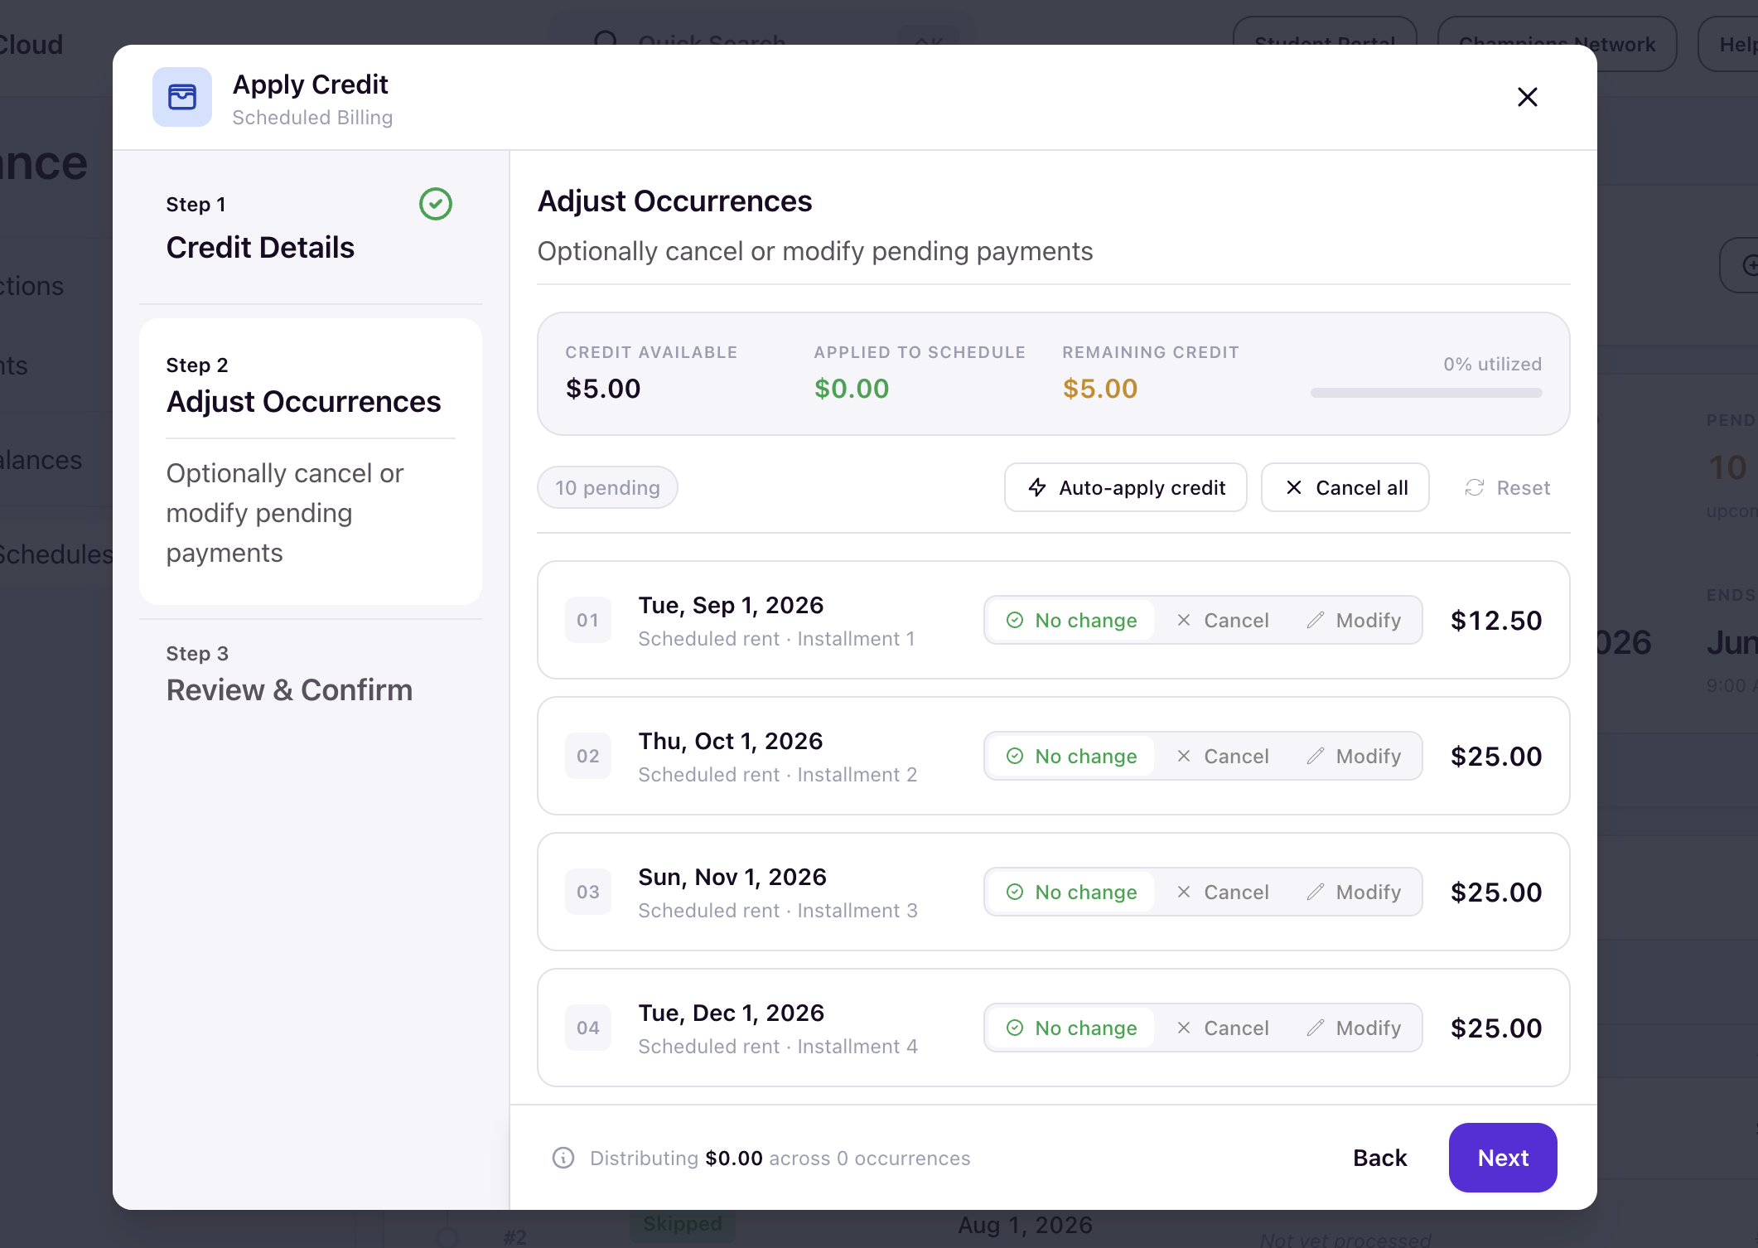
Task: Click Champions Network in background page
Action: [1557, 44]
